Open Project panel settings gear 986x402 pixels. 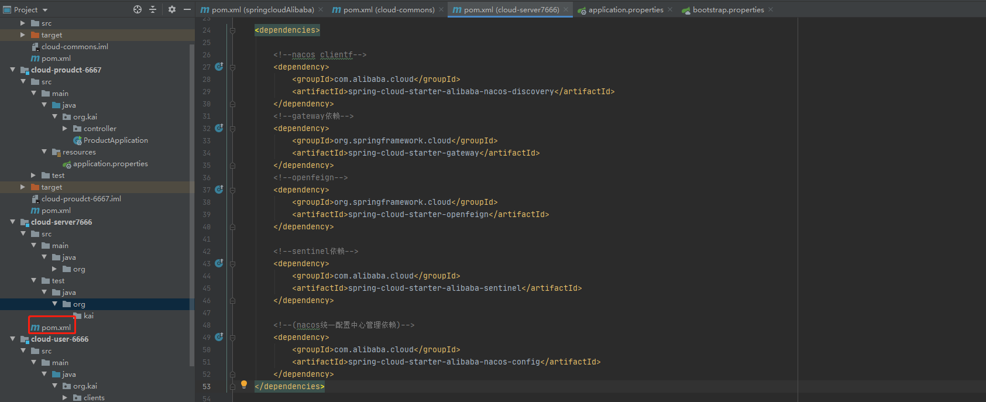pyautogui.click(x=172, y=9)
